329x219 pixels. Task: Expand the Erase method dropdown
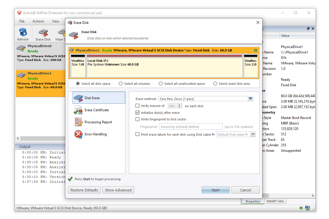pyautogui.click(x=250, y=99)
